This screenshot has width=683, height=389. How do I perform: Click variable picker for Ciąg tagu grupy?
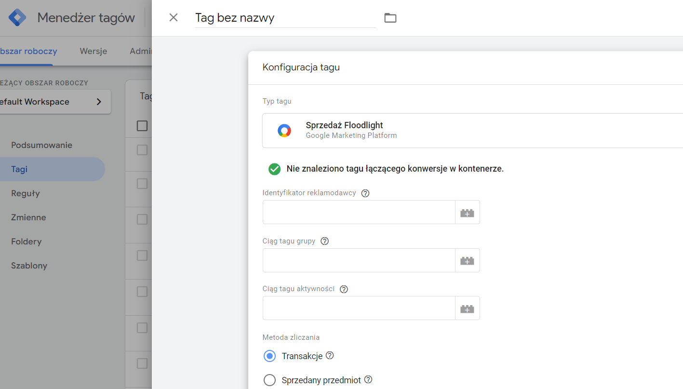467,260
